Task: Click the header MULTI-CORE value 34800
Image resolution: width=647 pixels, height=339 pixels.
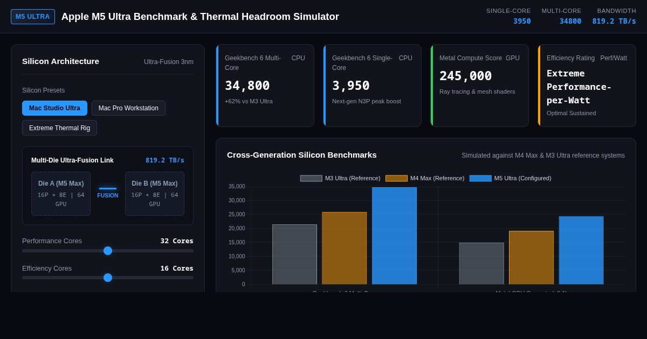Action: coord(570,21)
